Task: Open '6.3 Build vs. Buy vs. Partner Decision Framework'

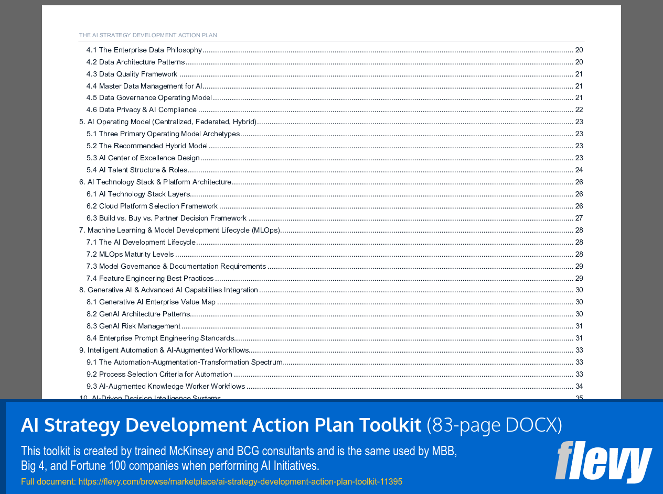Action: (166, 218)
